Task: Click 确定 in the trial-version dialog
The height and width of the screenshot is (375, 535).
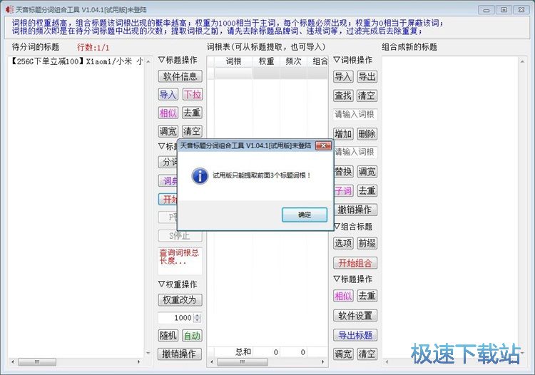Action: [x=305, y=215]
